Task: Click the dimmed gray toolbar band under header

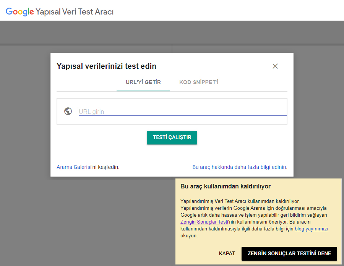Action: (x=172, y=32)
